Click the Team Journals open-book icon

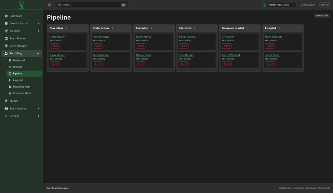coord(6,109)
